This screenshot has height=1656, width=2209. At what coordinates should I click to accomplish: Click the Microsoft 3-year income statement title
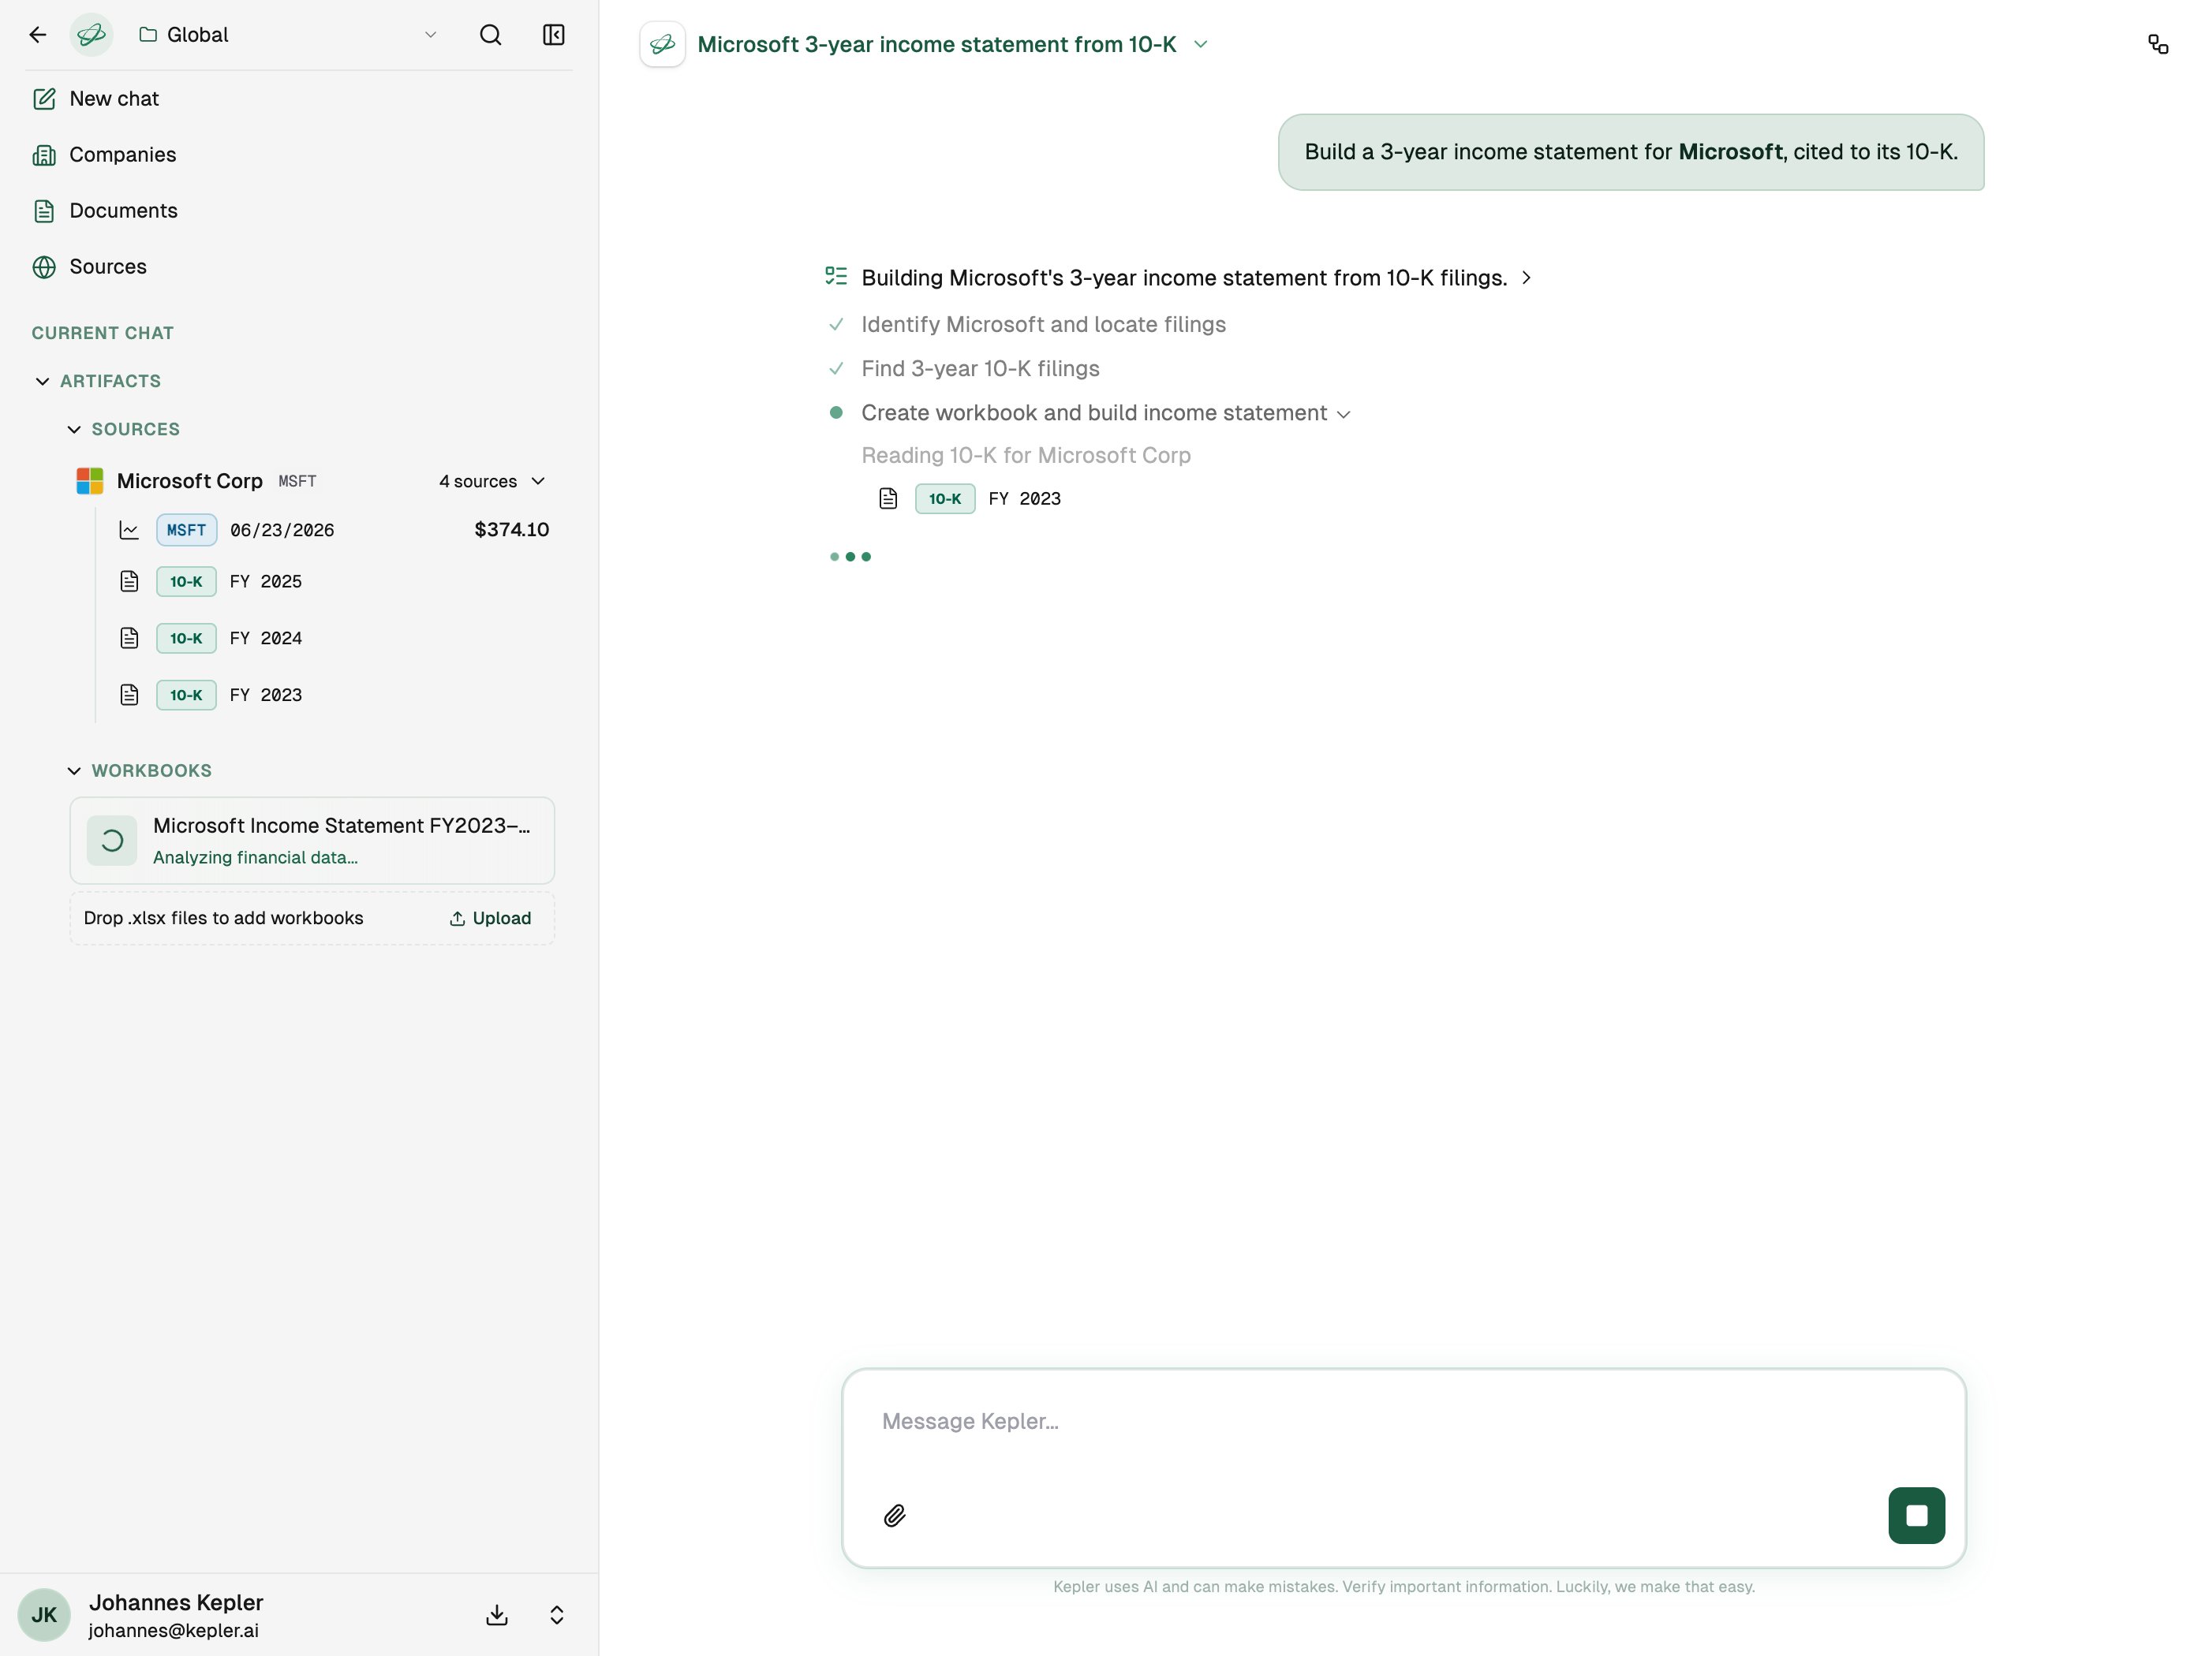[x=936, y=44]
